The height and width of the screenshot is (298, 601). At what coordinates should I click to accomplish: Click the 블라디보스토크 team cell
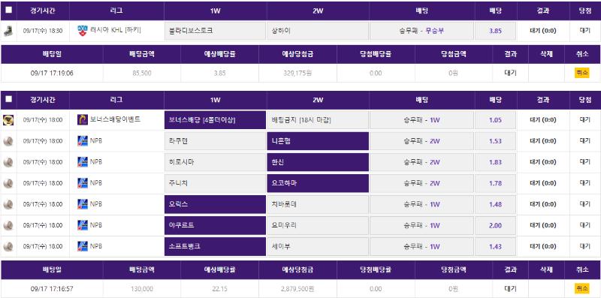(x=215, y=31)
